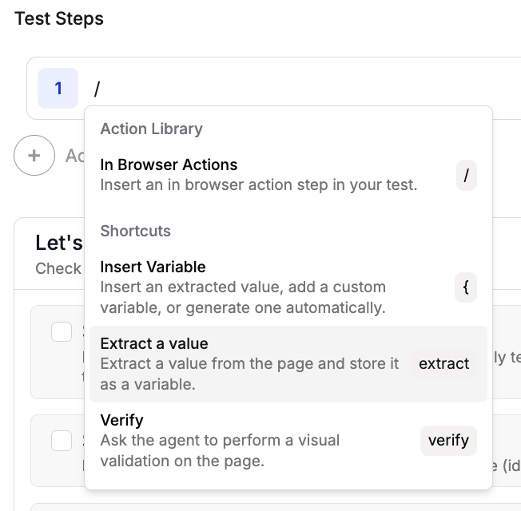The height and width of the screenshot is (511, 521).
Task: Select the Insert Variable shortcut
Action: tap(153, 267)
